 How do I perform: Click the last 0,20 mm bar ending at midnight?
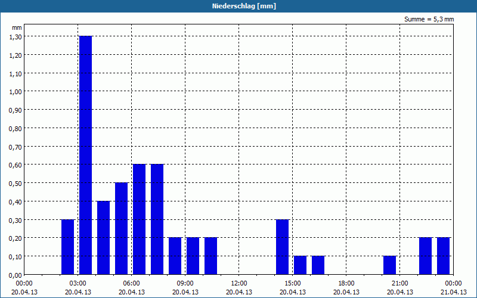tap(443, 256)
